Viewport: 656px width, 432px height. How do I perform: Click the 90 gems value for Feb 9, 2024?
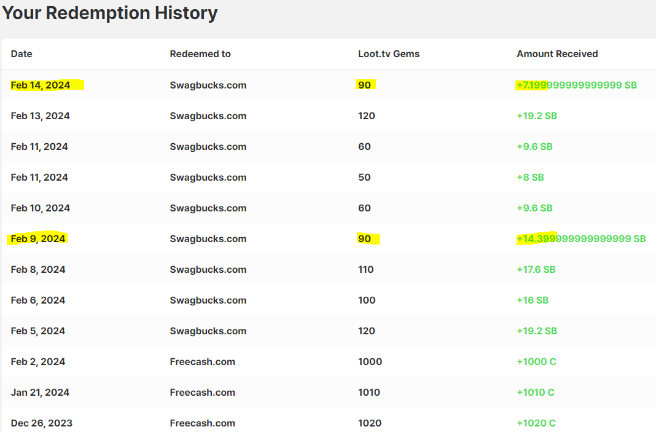point(364,239)
